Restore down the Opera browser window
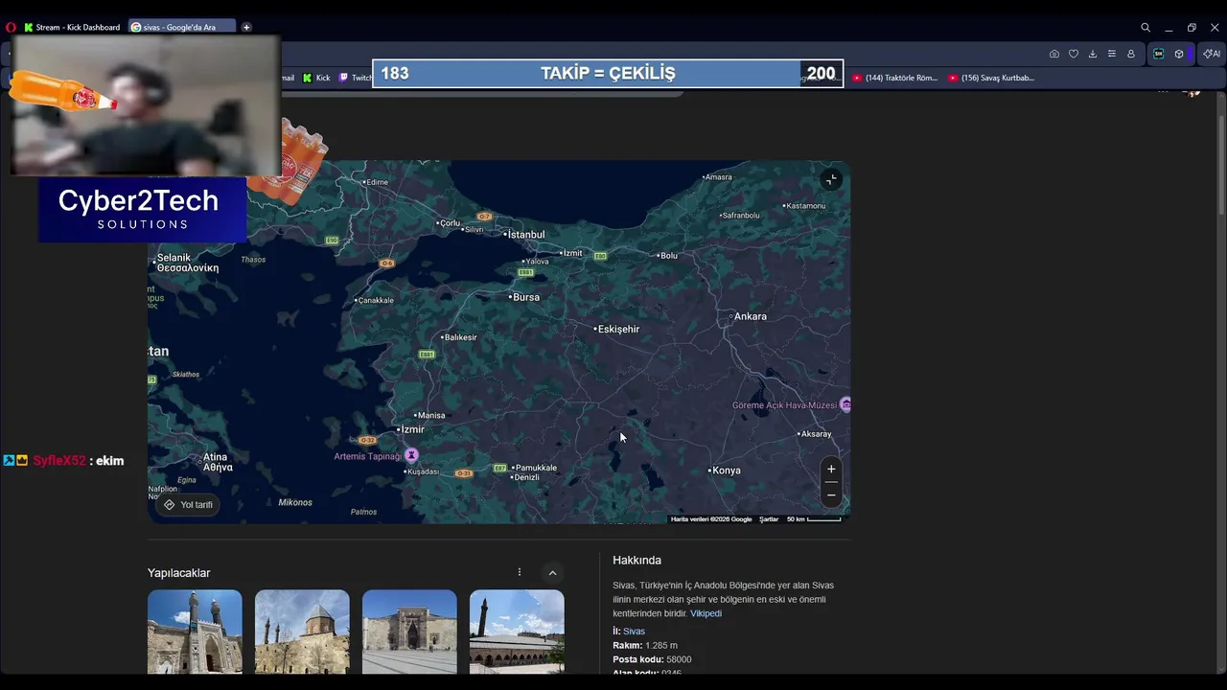 [1192, 27]
